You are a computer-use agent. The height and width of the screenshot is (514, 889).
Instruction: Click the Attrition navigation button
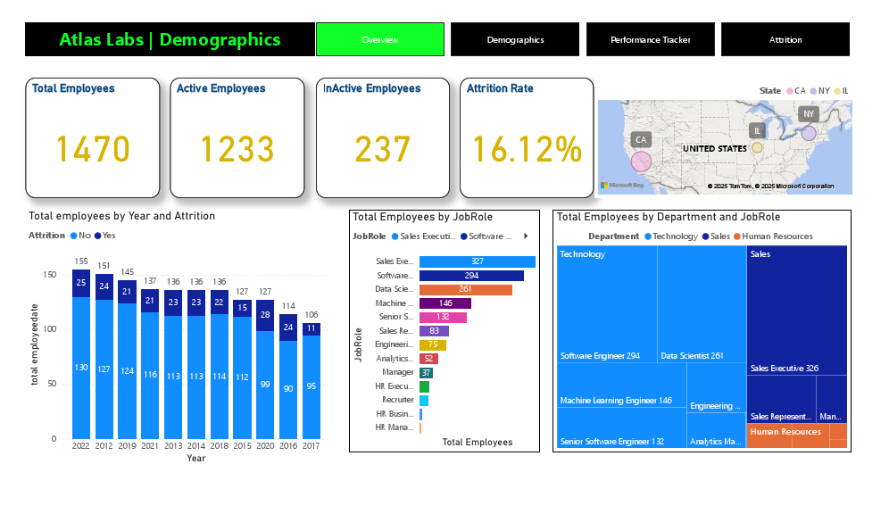click(785, 38)
